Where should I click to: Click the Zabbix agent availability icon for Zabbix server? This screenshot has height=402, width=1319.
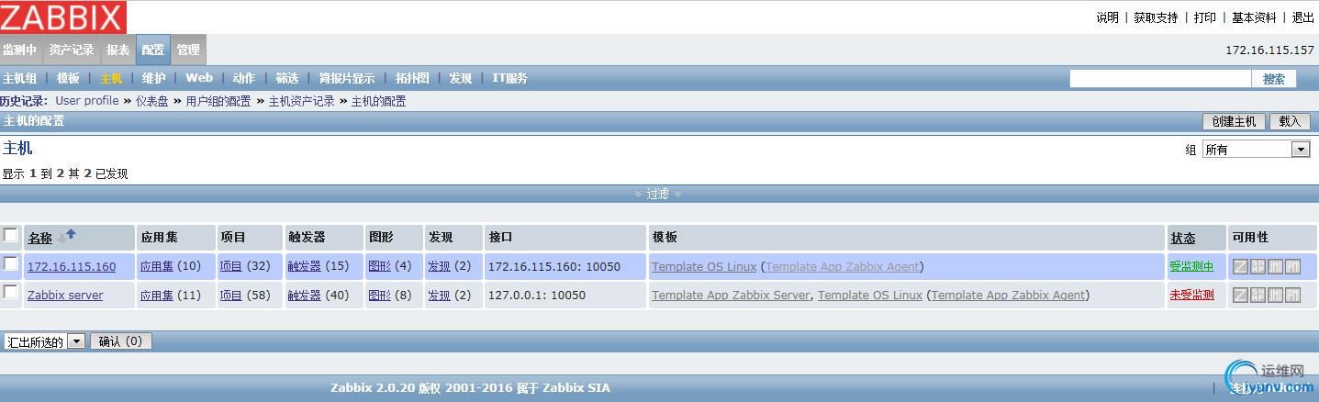click(1240, 295)
